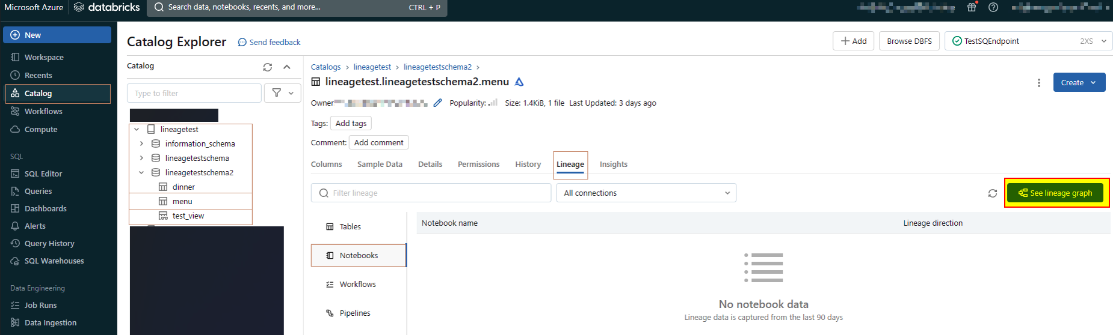Image resolution: width=1113 pixels, height=335 pixels.
Task: Select the Workflows lineage category
Action: pyautogui.click(x=359, y=284)
